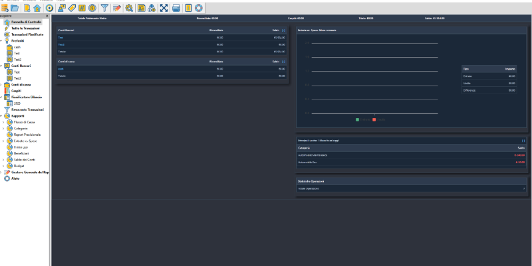The width and height of the screenshot is (532, 266).
Task: Expand the Conti di cassa tree node
Action: tap(1, 85)
